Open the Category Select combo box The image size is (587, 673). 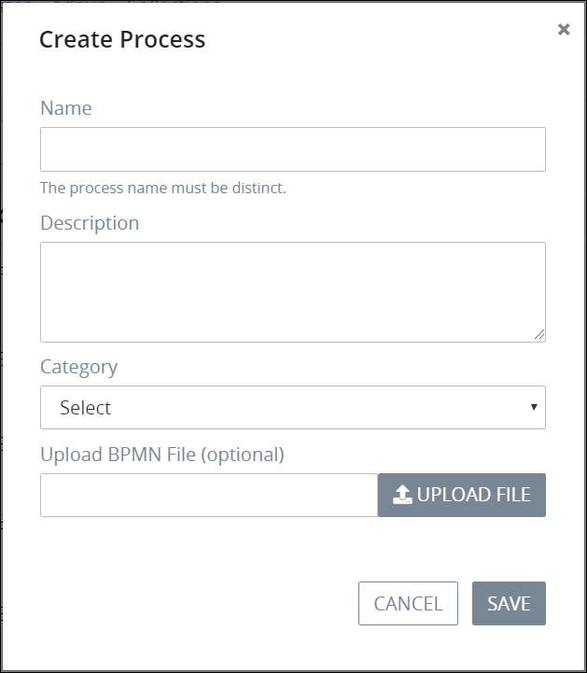tap(292, 408)
